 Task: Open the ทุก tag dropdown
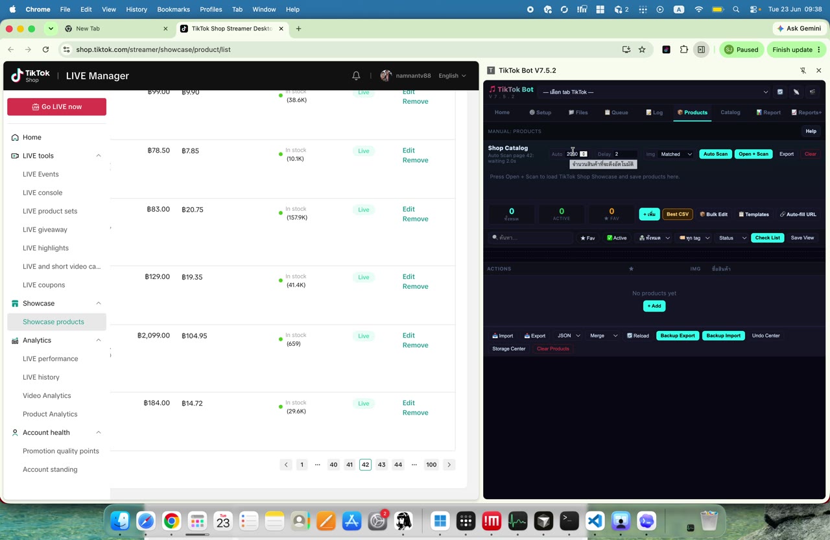pyautogui.click(x=694, y=238)
